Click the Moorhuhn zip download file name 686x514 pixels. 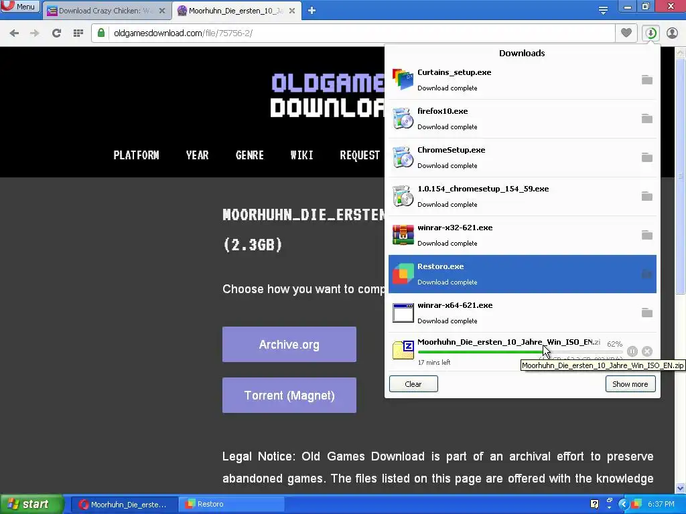pos(508,342)
